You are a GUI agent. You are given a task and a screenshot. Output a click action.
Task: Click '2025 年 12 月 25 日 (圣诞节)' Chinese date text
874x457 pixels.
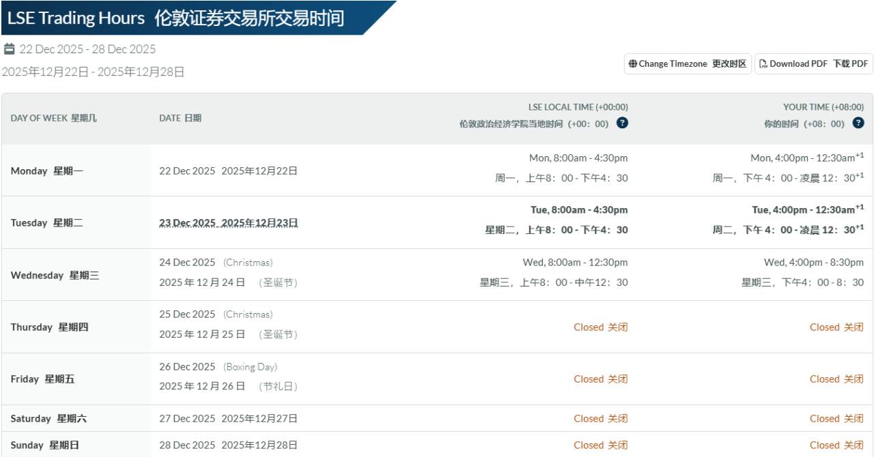pyautogui.click(x=228, y=335)
